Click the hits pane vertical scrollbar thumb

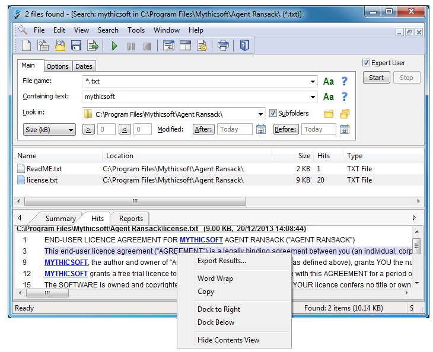(417, 245)
